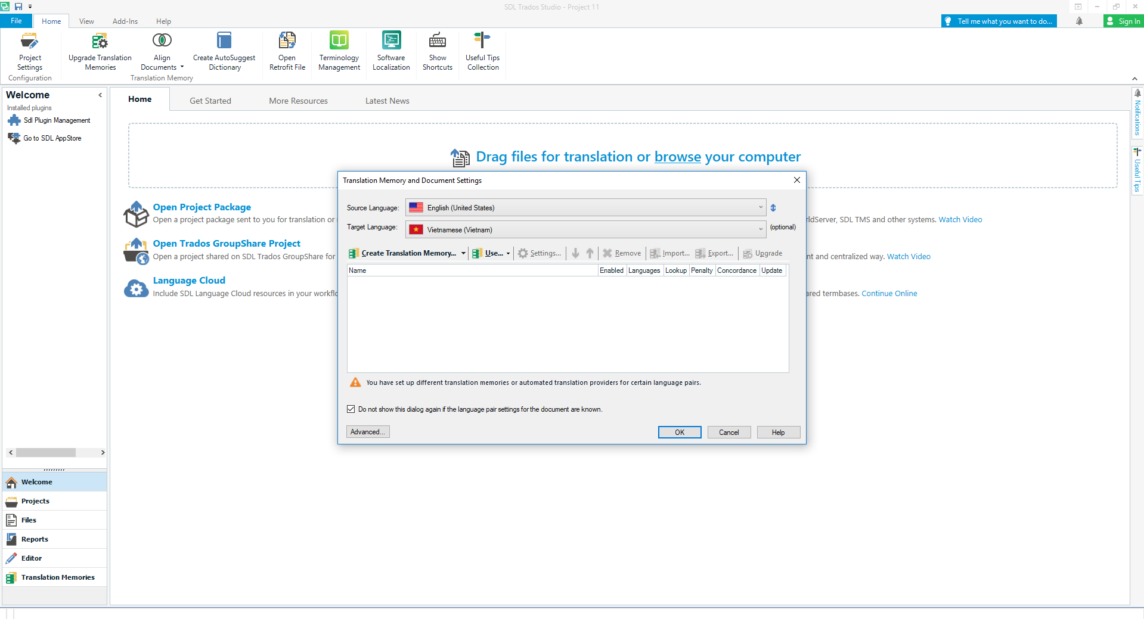Click Import in dialog toolbar
Screen dimensions: 1144x619
669,253
